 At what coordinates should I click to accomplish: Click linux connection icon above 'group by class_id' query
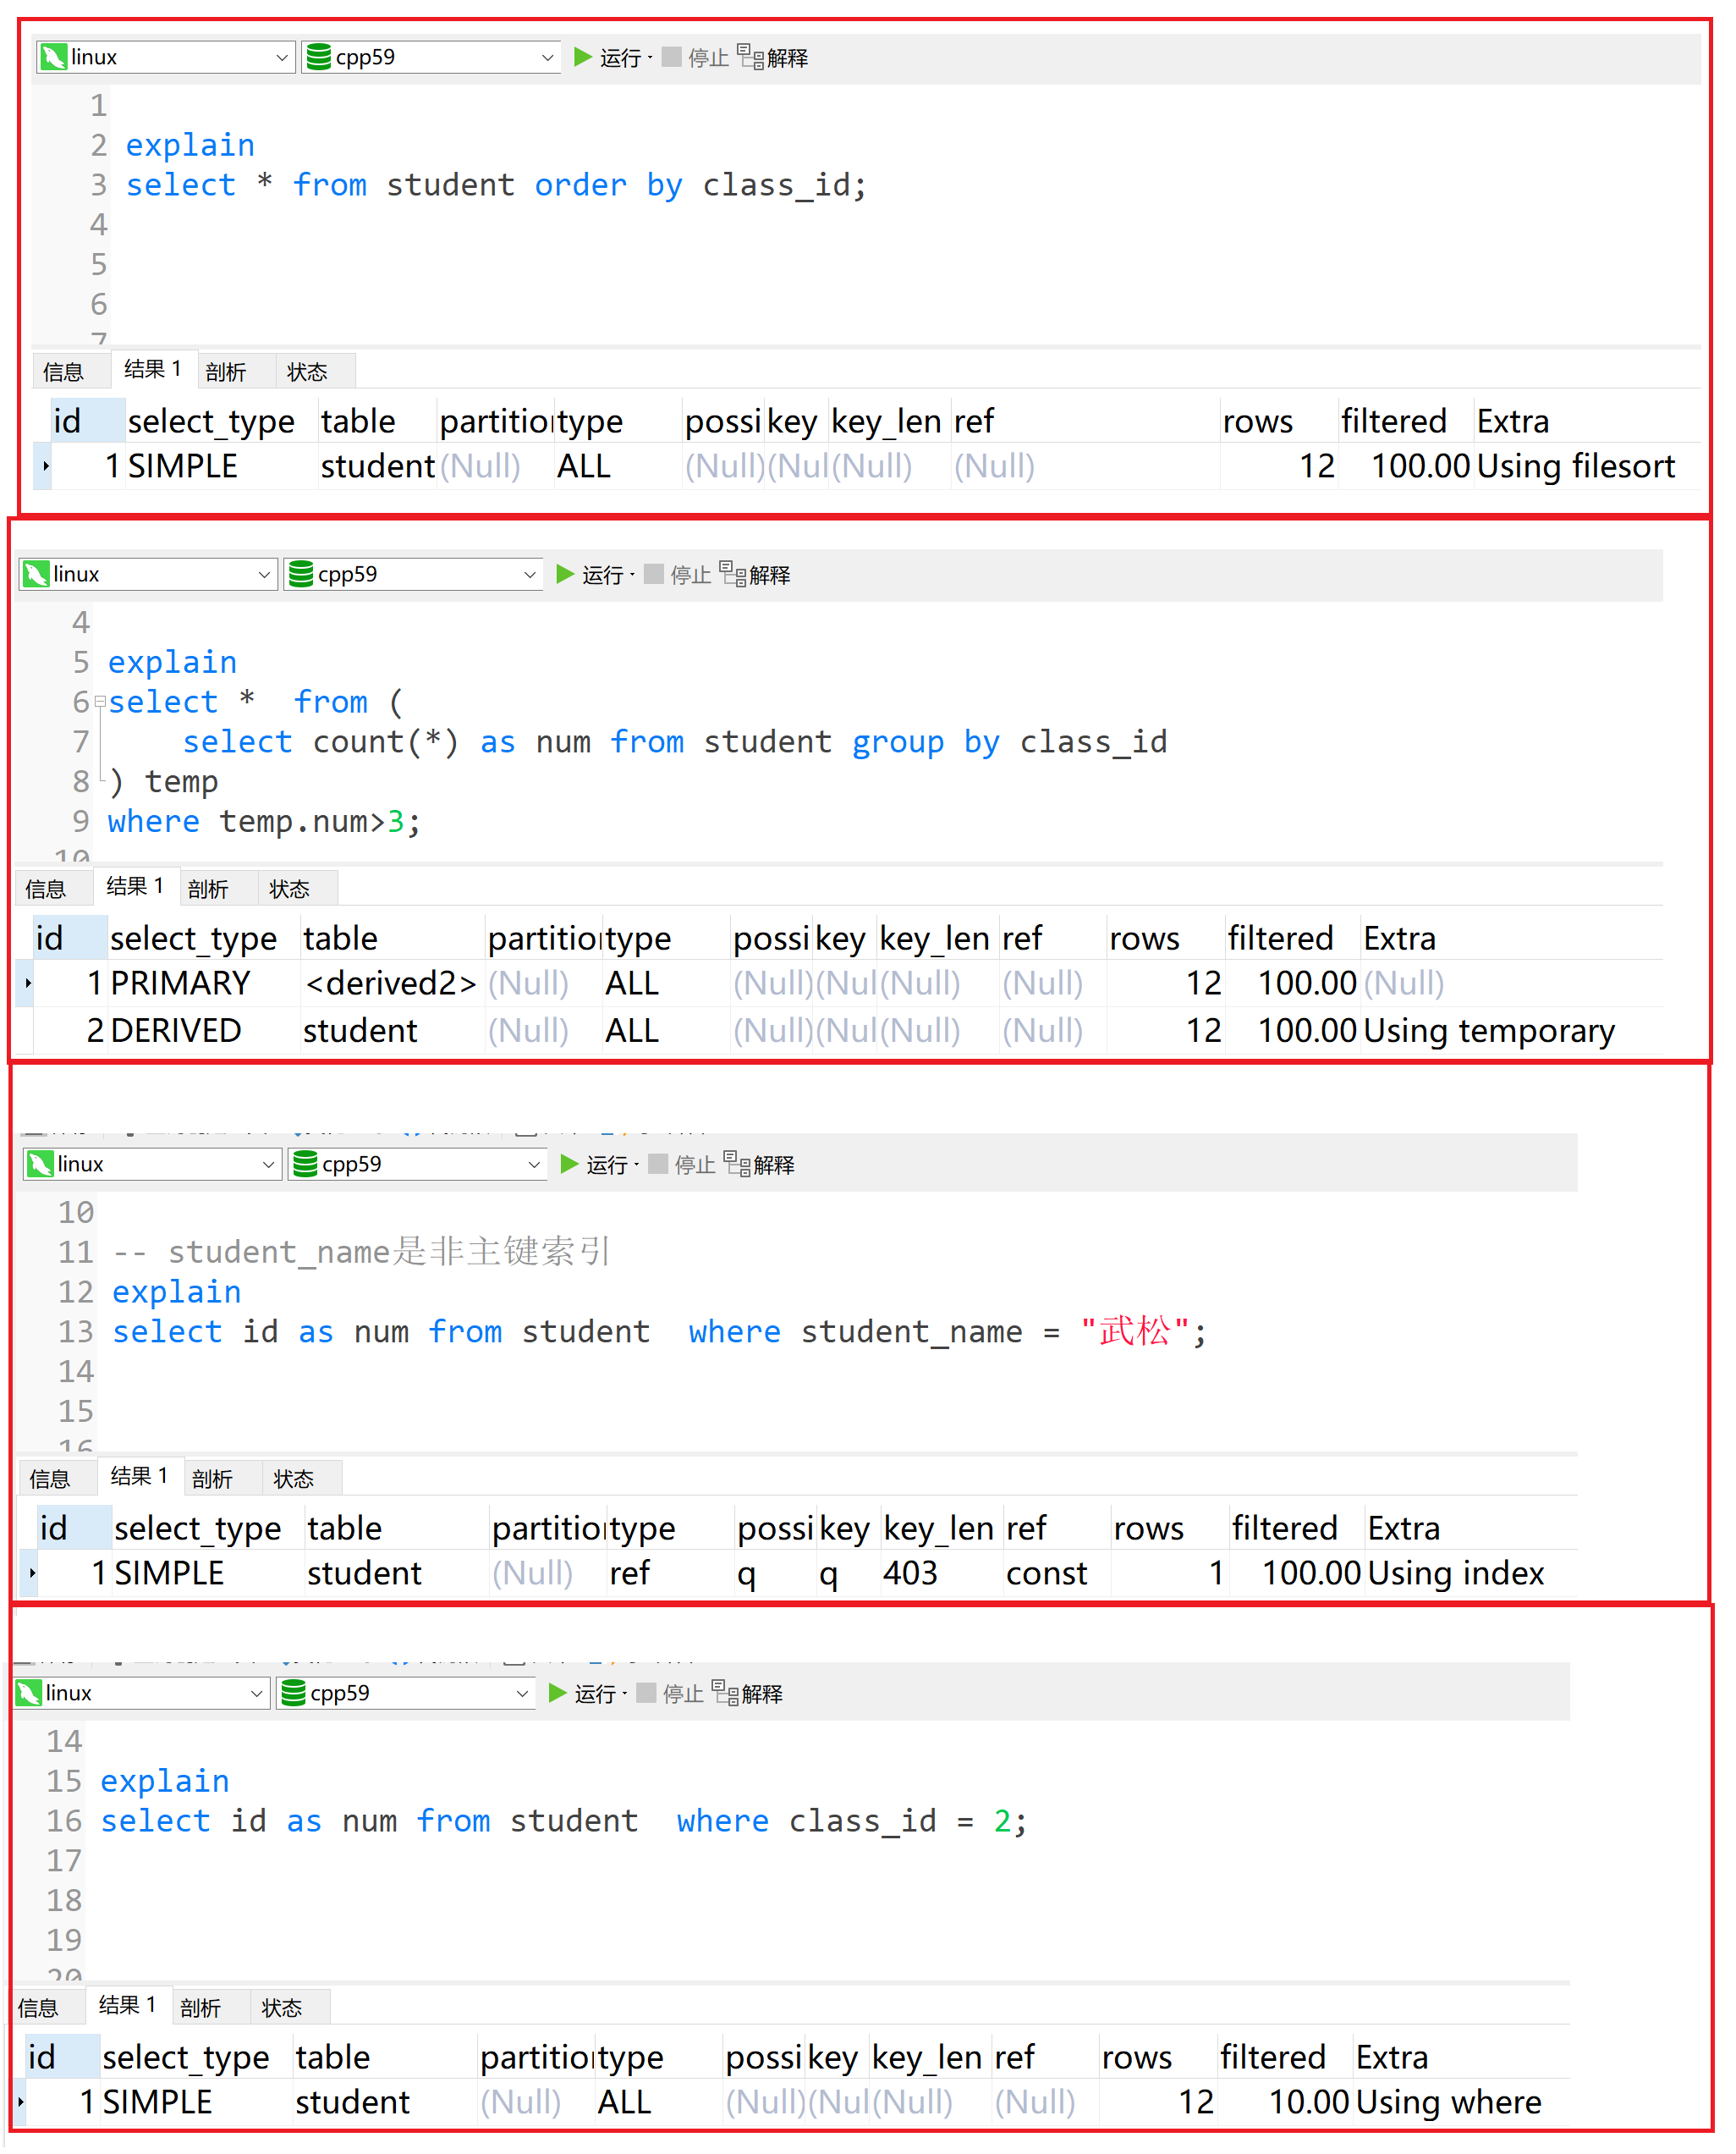coord(36,575)
